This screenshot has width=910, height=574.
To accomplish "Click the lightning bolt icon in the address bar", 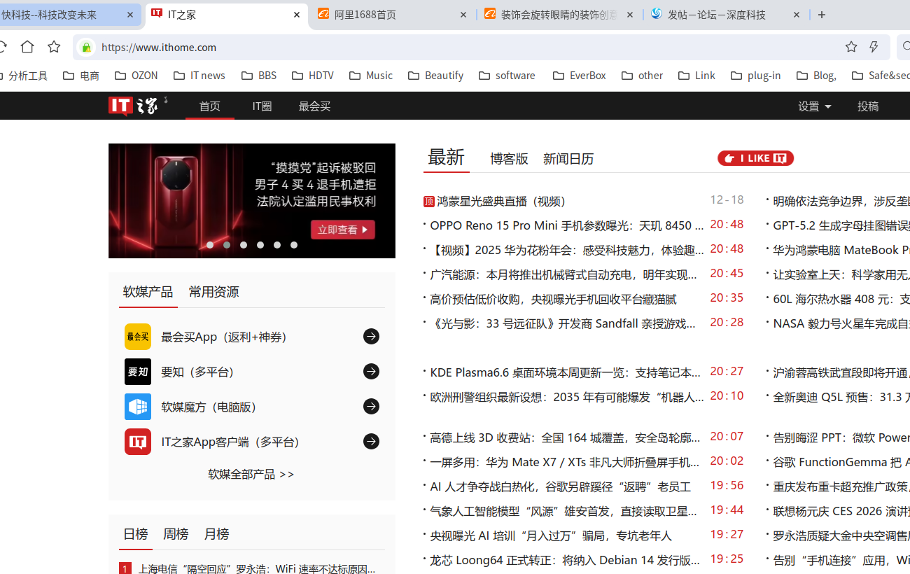I will [x=874, y=47].
